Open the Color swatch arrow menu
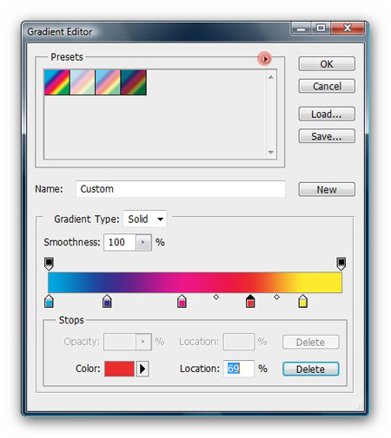Viewport: 391px width, 438px height. click(x=142, y=369)
